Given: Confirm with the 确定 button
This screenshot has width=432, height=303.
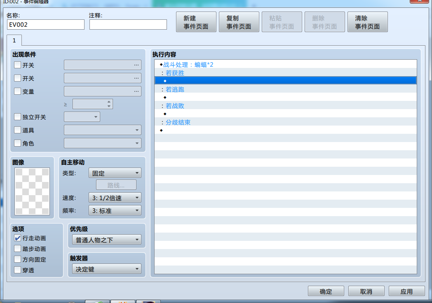Looking at the screenshot, I should tap(326, 291).
